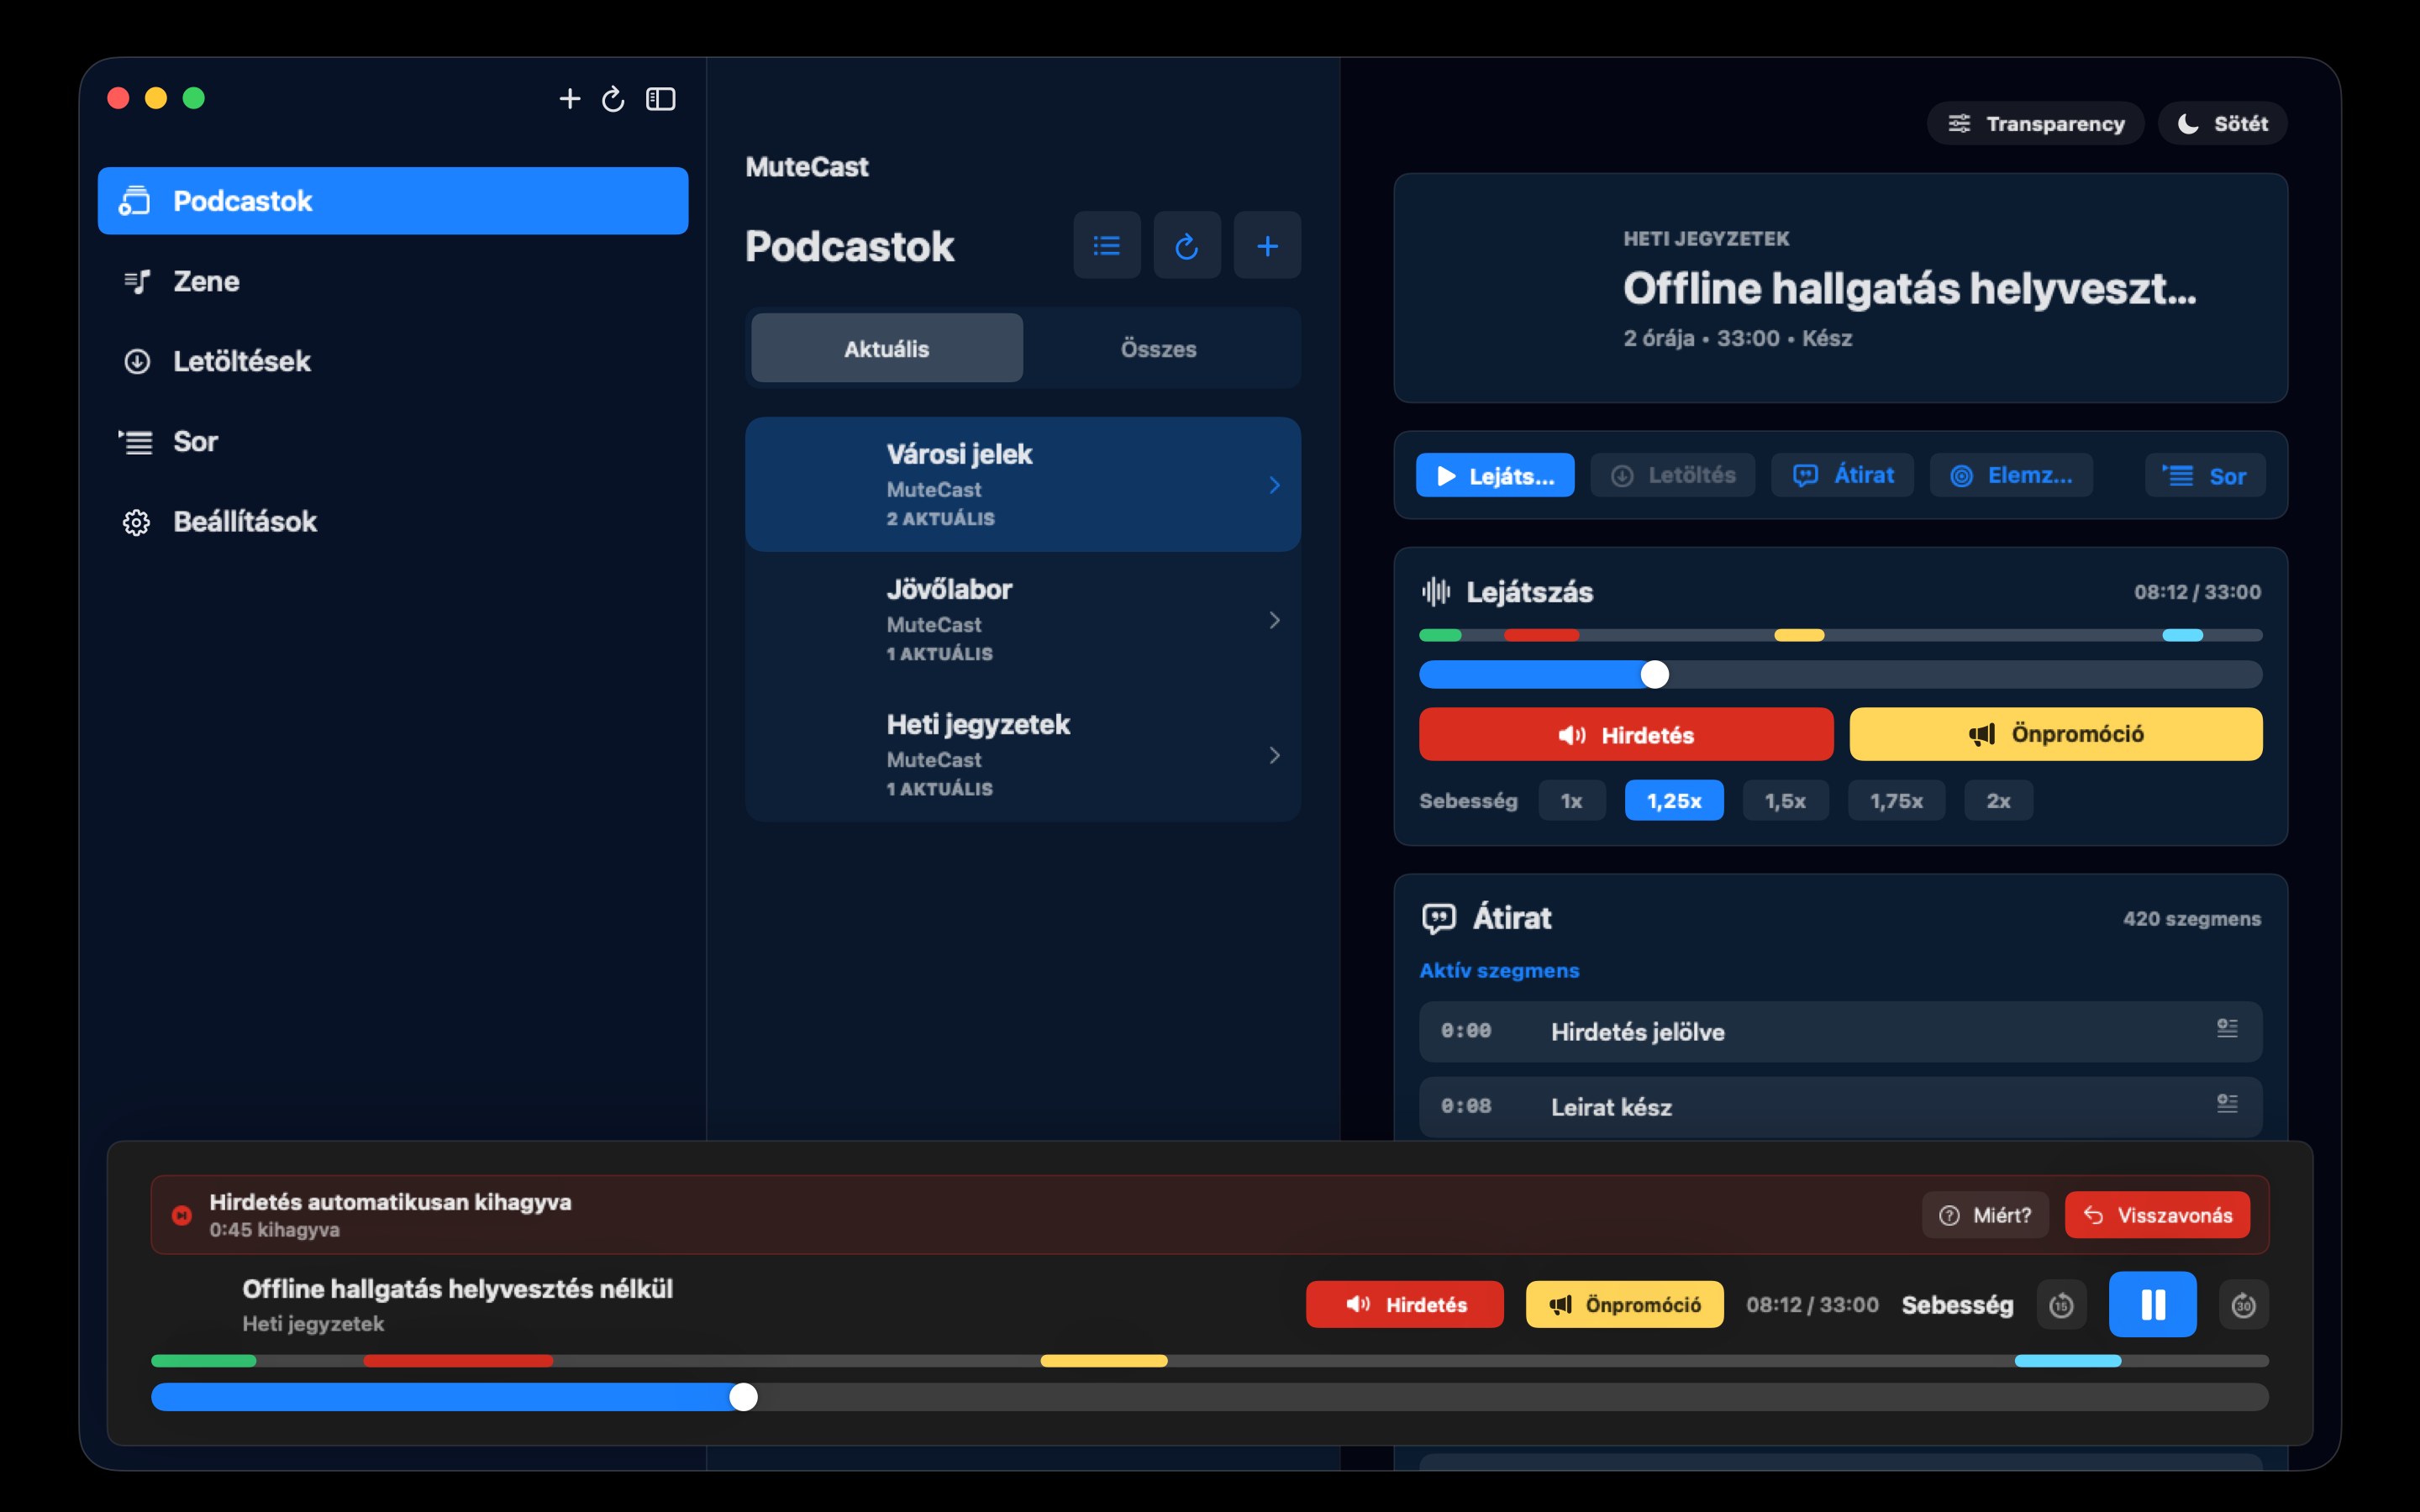Toggle the sidebar panel layout icon
This screenshot has height=1512, width=2420.
coord(660,99)
